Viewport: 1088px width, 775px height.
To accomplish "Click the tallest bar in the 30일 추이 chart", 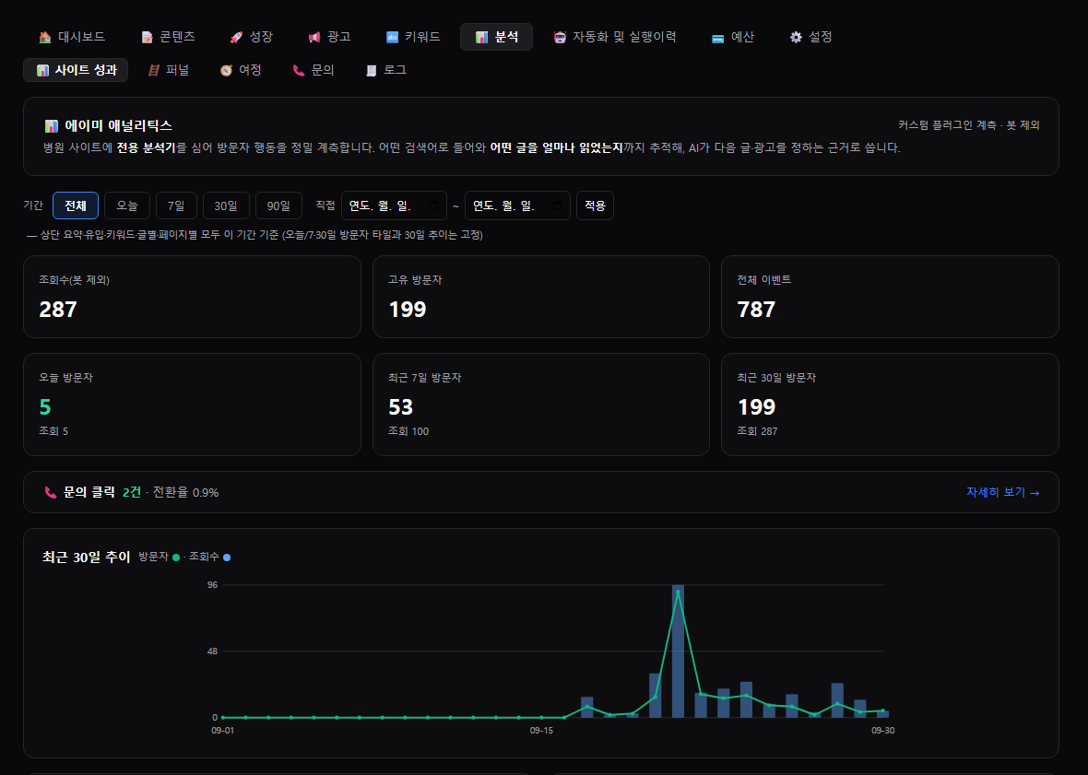I will (678, 651).
